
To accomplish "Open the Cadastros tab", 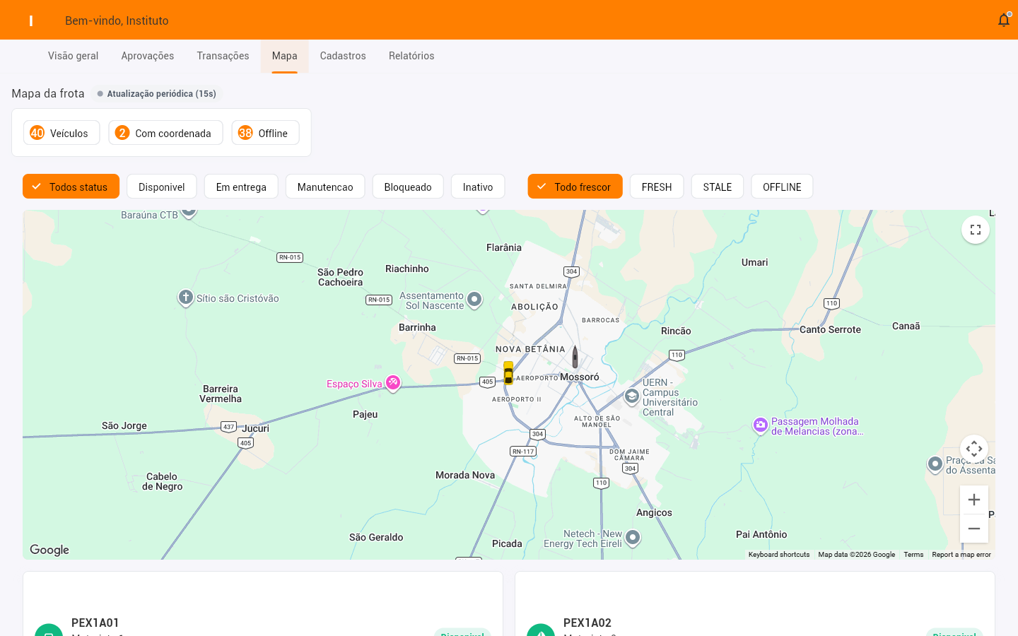I will (343, 56).
